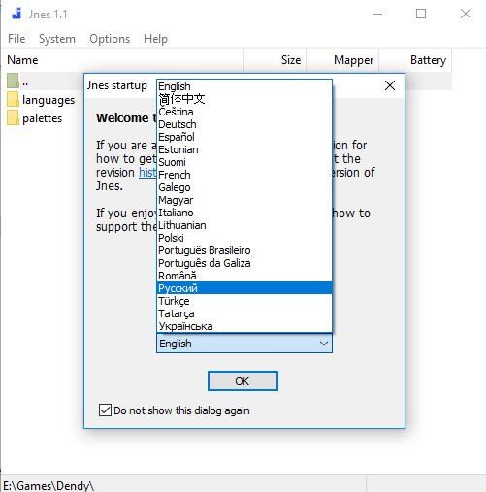Screen dimensions: 486x492
Task: Close the Jnes startup dialog
Action: pos(390,85)
